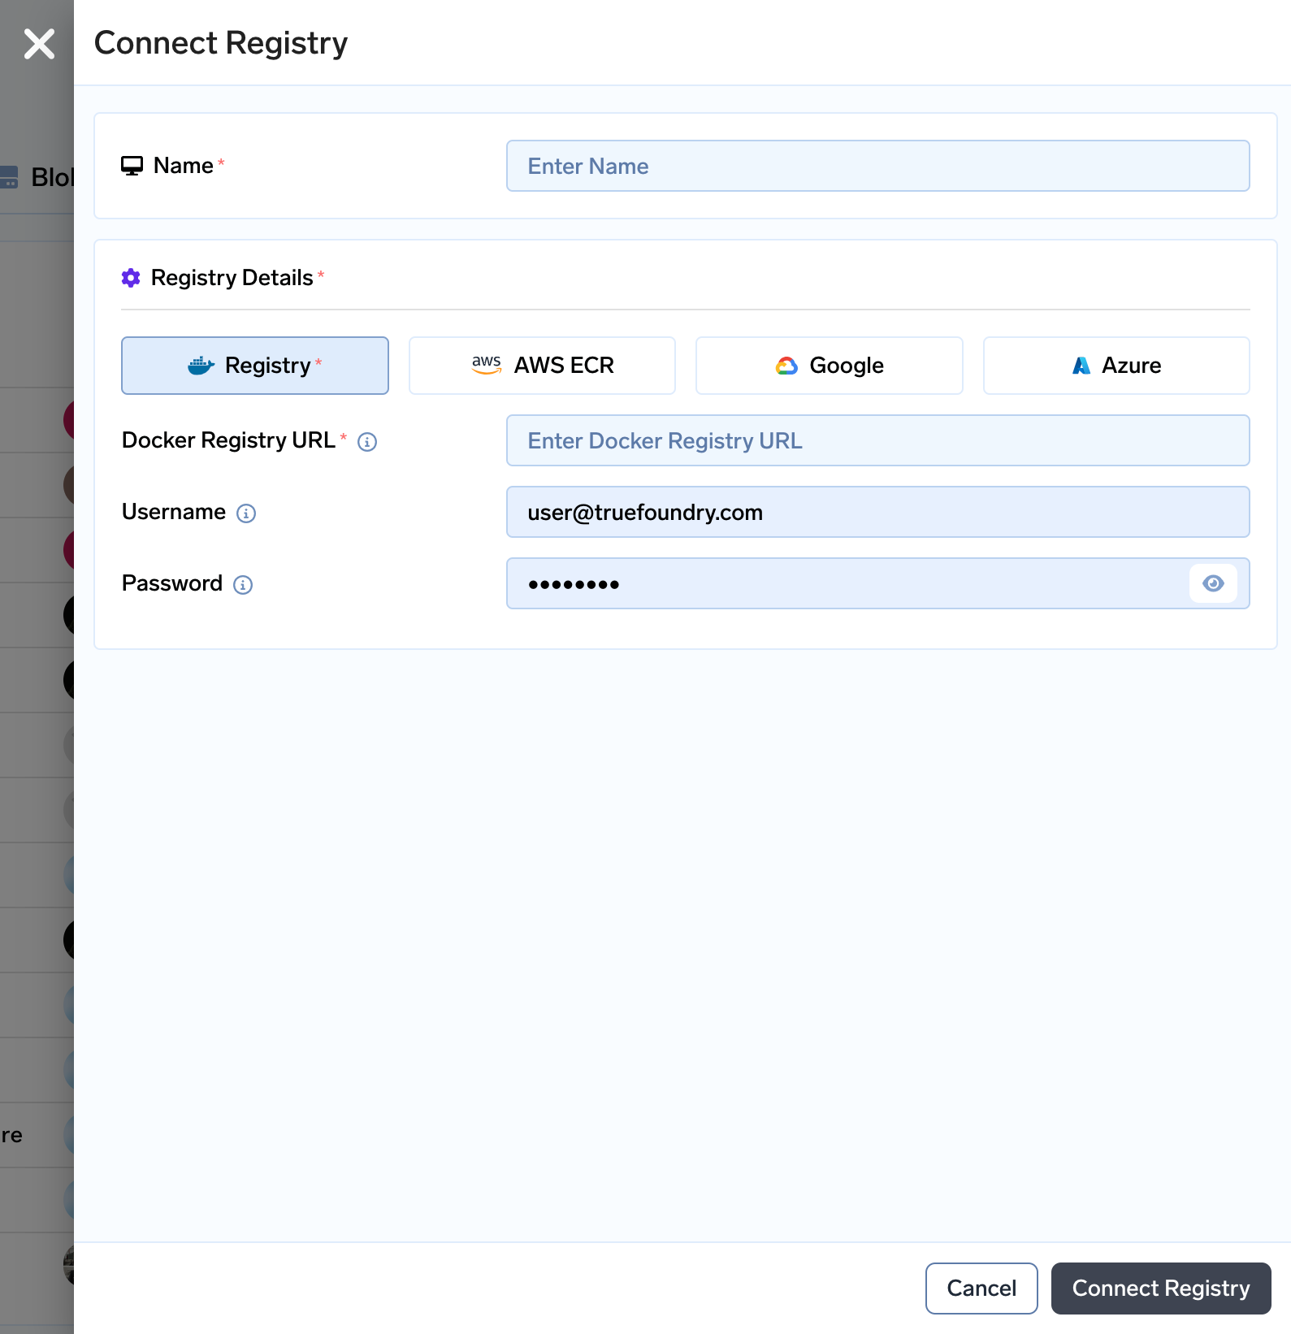Show the password using the eye icon
1291x1334 pixels.
click(1213, 583)
